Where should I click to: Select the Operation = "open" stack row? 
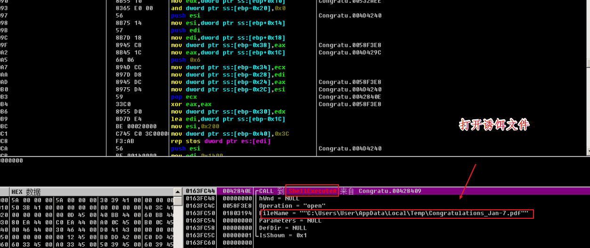pos(292,206)
